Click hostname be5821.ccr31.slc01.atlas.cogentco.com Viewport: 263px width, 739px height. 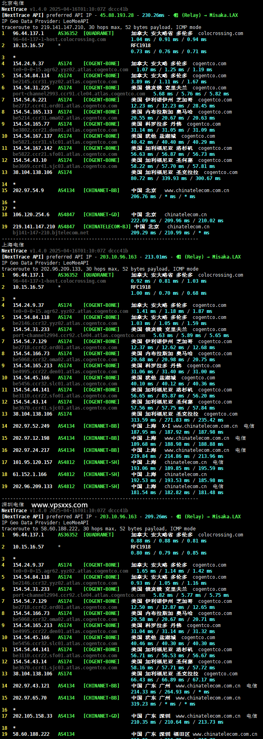(x=65, y=142)
